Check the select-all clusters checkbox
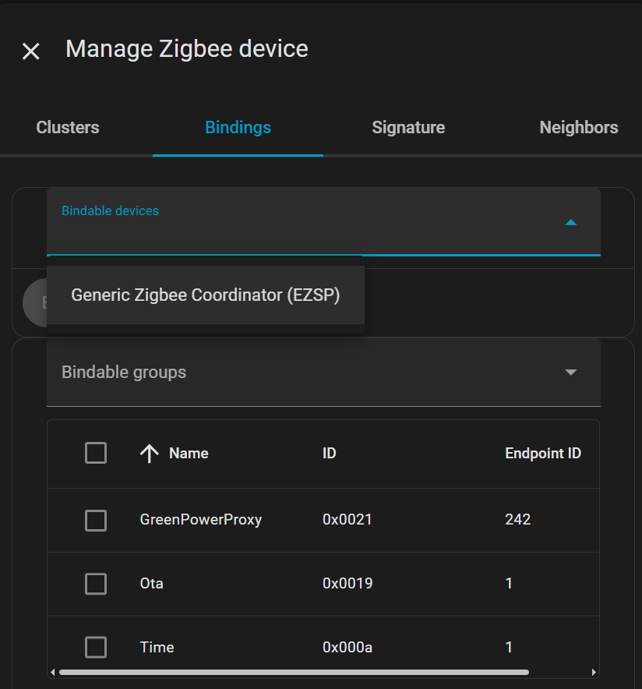 tap(96, 453)
